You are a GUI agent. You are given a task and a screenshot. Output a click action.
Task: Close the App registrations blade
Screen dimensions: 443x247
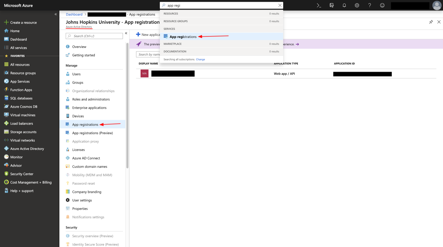pos(439,22)
